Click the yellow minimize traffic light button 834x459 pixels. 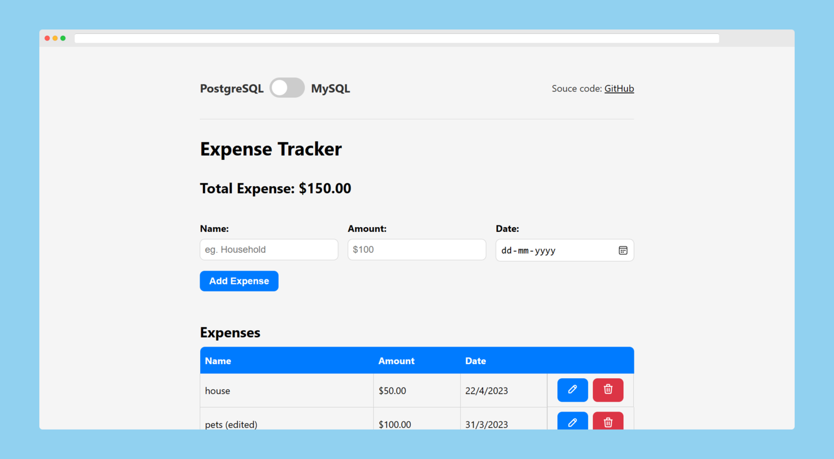(x=54, y=37)
